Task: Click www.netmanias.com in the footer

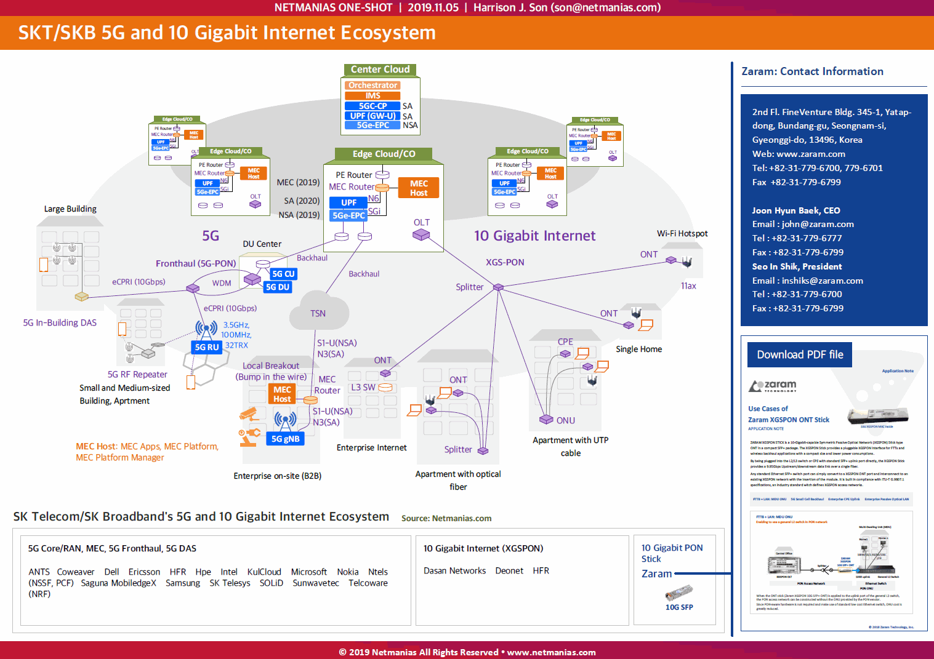Action: click(x=551, y=652)
